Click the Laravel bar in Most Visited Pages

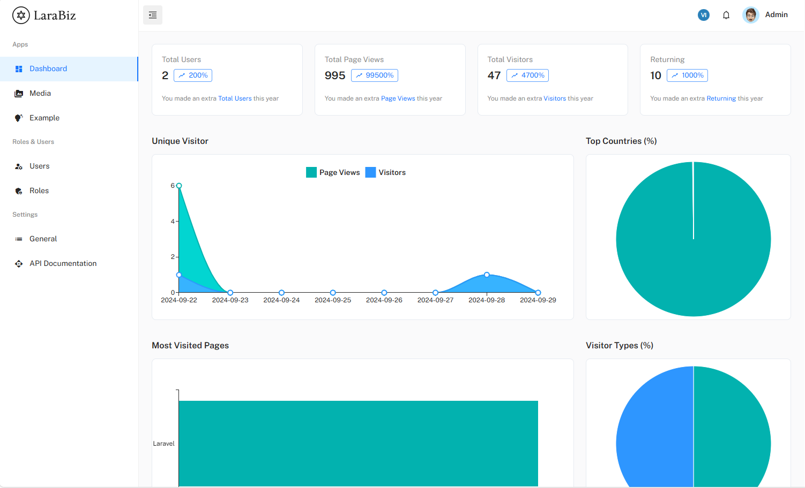tap(358, 444)
